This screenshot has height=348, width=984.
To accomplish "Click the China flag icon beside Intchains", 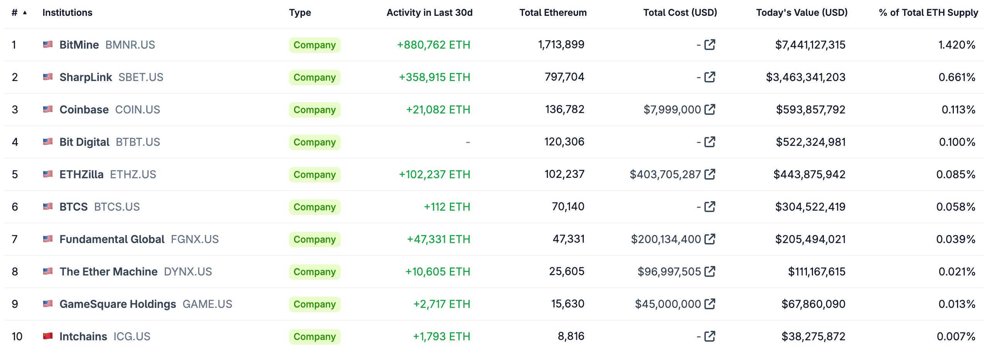I will point(48,336).
